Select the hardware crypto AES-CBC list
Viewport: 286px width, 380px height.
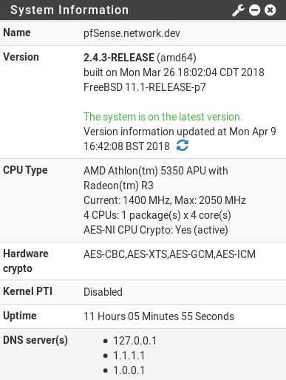(169, 254)
